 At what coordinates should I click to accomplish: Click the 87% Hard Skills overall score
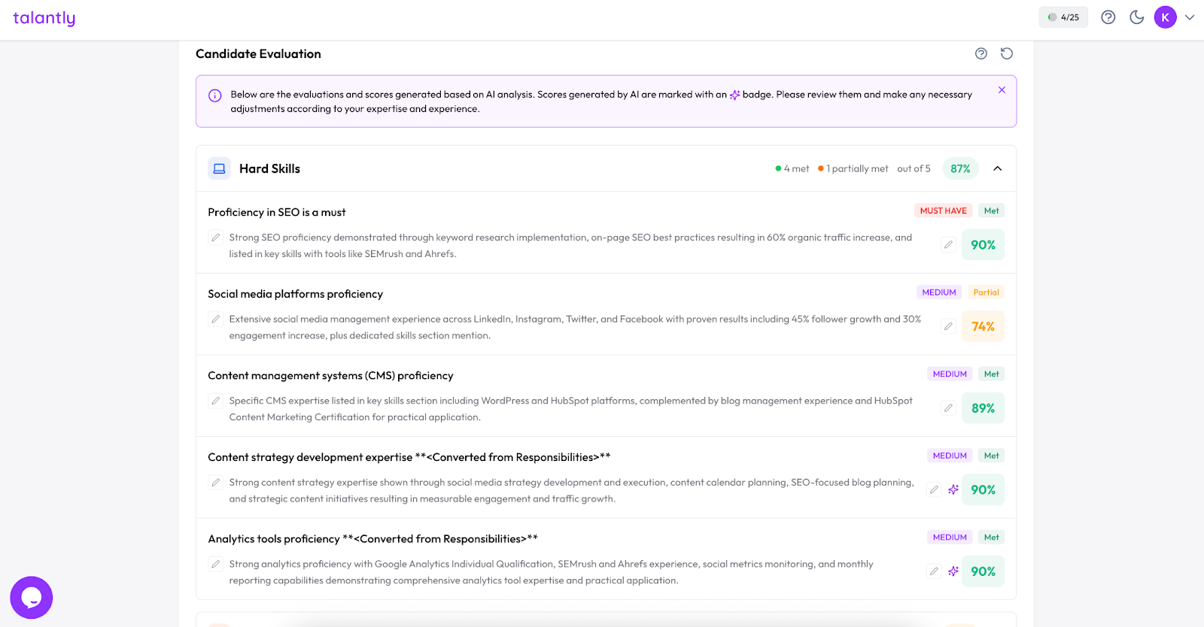pyautogui.click(x=960, y=168)
